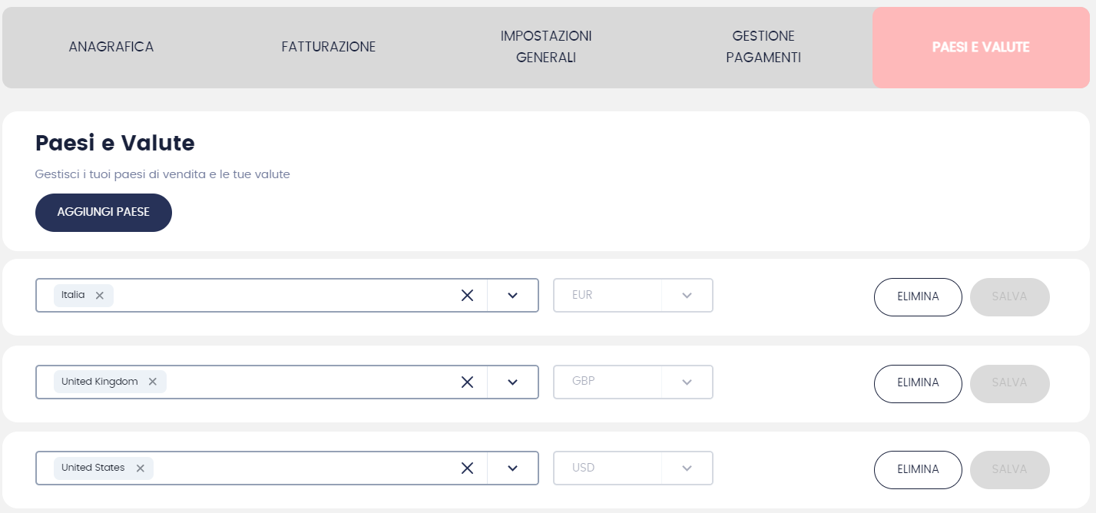The width and height of the screenshot is (1096, 513).
Task: Clear all countries in Italia row
Action: coord(467,296)
